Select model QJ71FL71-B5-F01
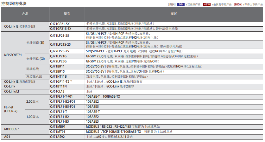Screen dimensions: 265x142 (x=63, y=106)
